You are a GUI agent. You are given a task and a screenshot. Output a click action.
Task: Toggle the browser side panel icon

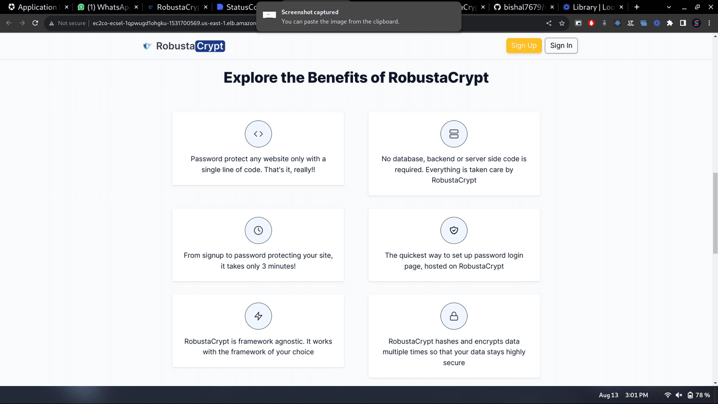coord(683,23)
